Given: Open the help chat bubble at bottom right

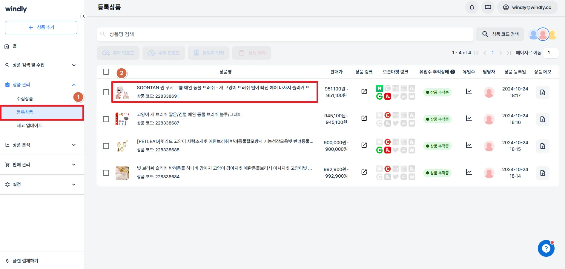Looking at the screenshot, I should [546, 248].
